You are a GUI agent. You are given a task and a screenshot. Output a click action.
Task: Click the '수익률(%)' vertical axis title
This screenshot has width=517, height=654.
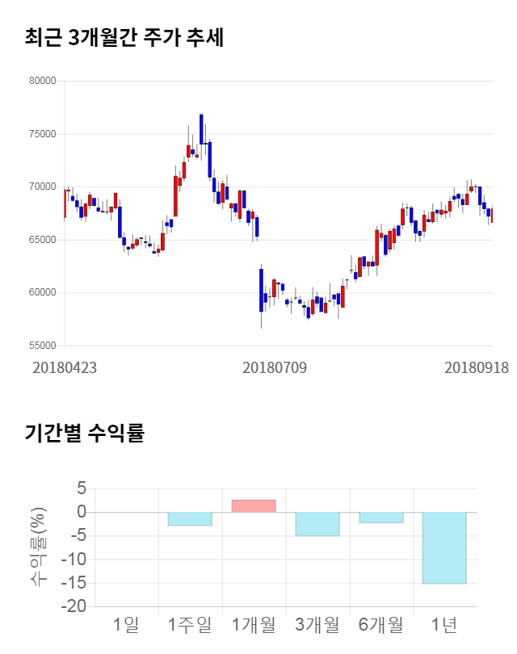point(39,547)
